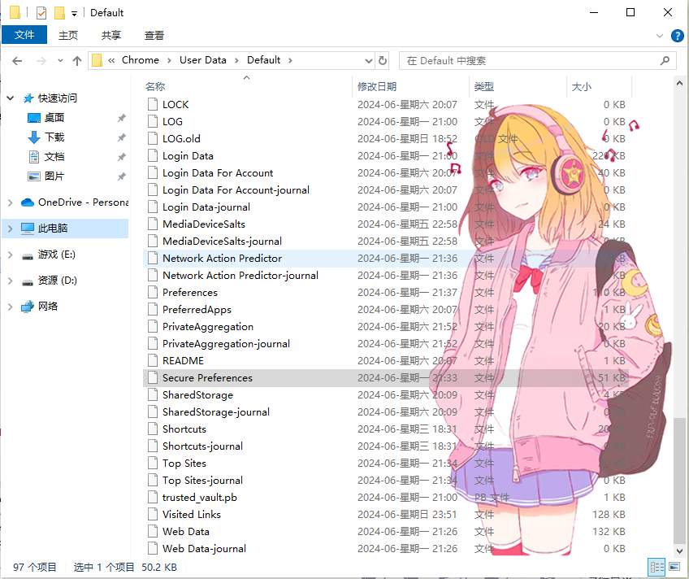Click the OneDrive cloud icon
Screen dimensions: 689x579
28,202
